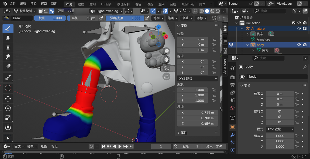This screenshot has height=159, width=310.
Task: Open the RightLowerLeg vertex group dropdown
Action: point(106,11)
